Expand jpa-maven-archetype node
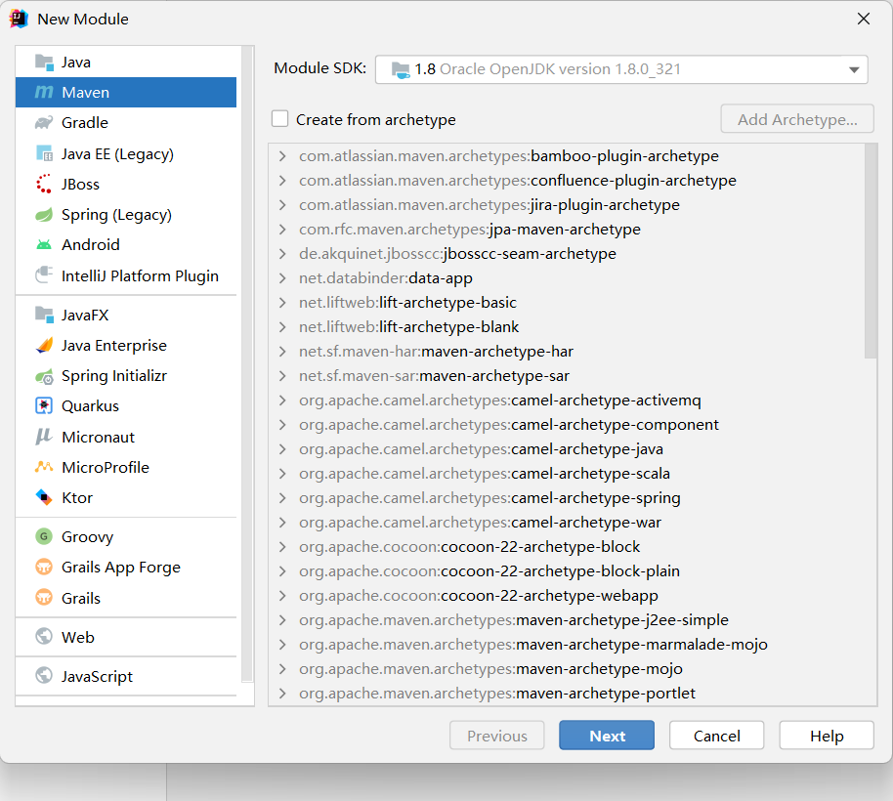 point(282,230)
